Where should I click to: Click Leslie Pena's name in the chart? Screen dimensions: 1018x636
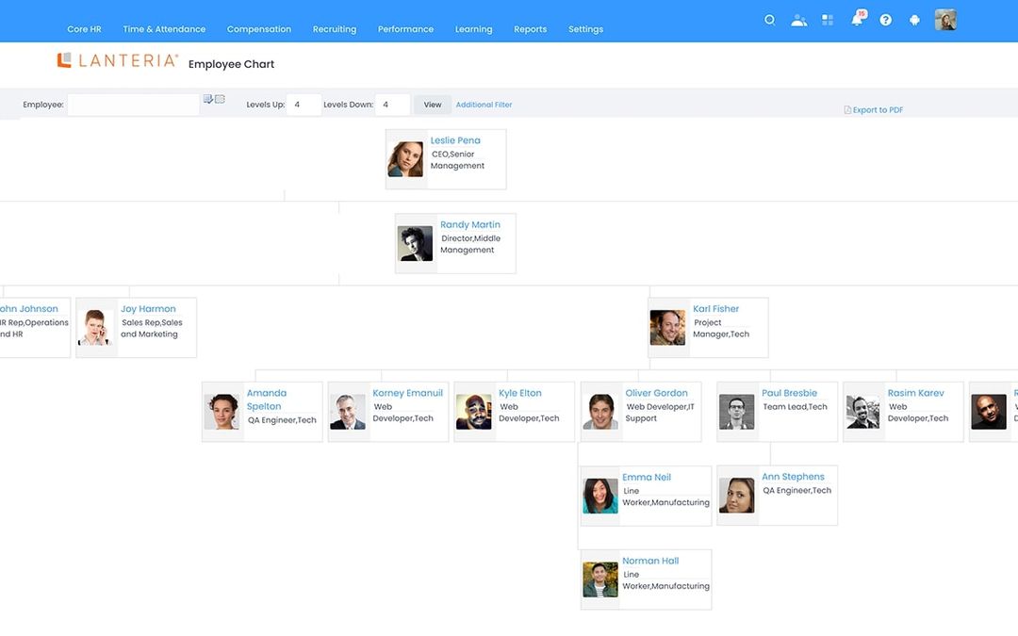(x=454, y=139)
